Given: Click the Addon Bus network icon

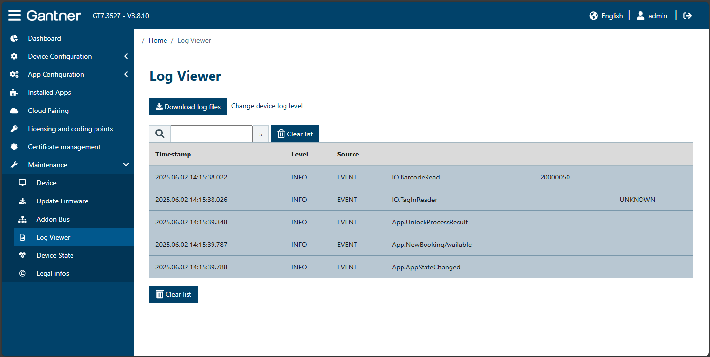Looking at the screenshot, I should pos(23,219).
